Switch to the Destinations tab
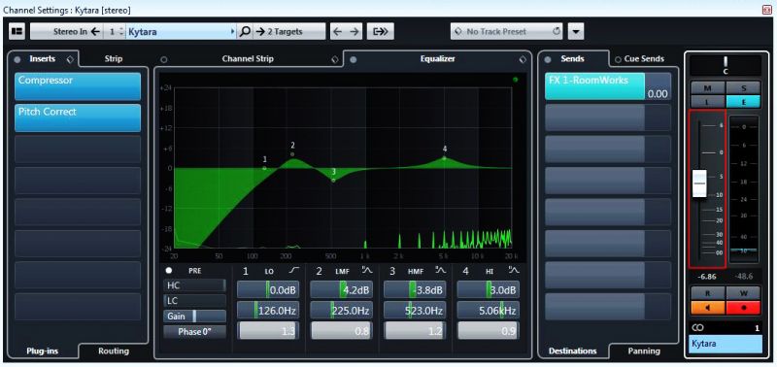The height and width of the screenshot is (367, 777). point(572,351)
